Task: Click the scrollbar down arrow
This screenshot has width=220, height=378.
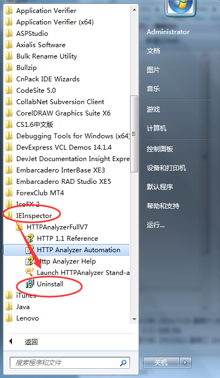Action: [x=134, y=319]
